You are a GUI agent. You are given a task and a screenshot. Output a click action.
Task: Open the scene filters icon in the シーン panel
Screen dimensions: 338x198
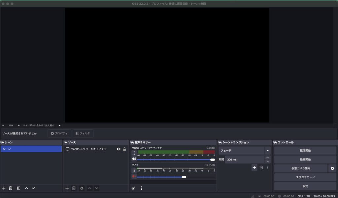click(x=18, y=188)
